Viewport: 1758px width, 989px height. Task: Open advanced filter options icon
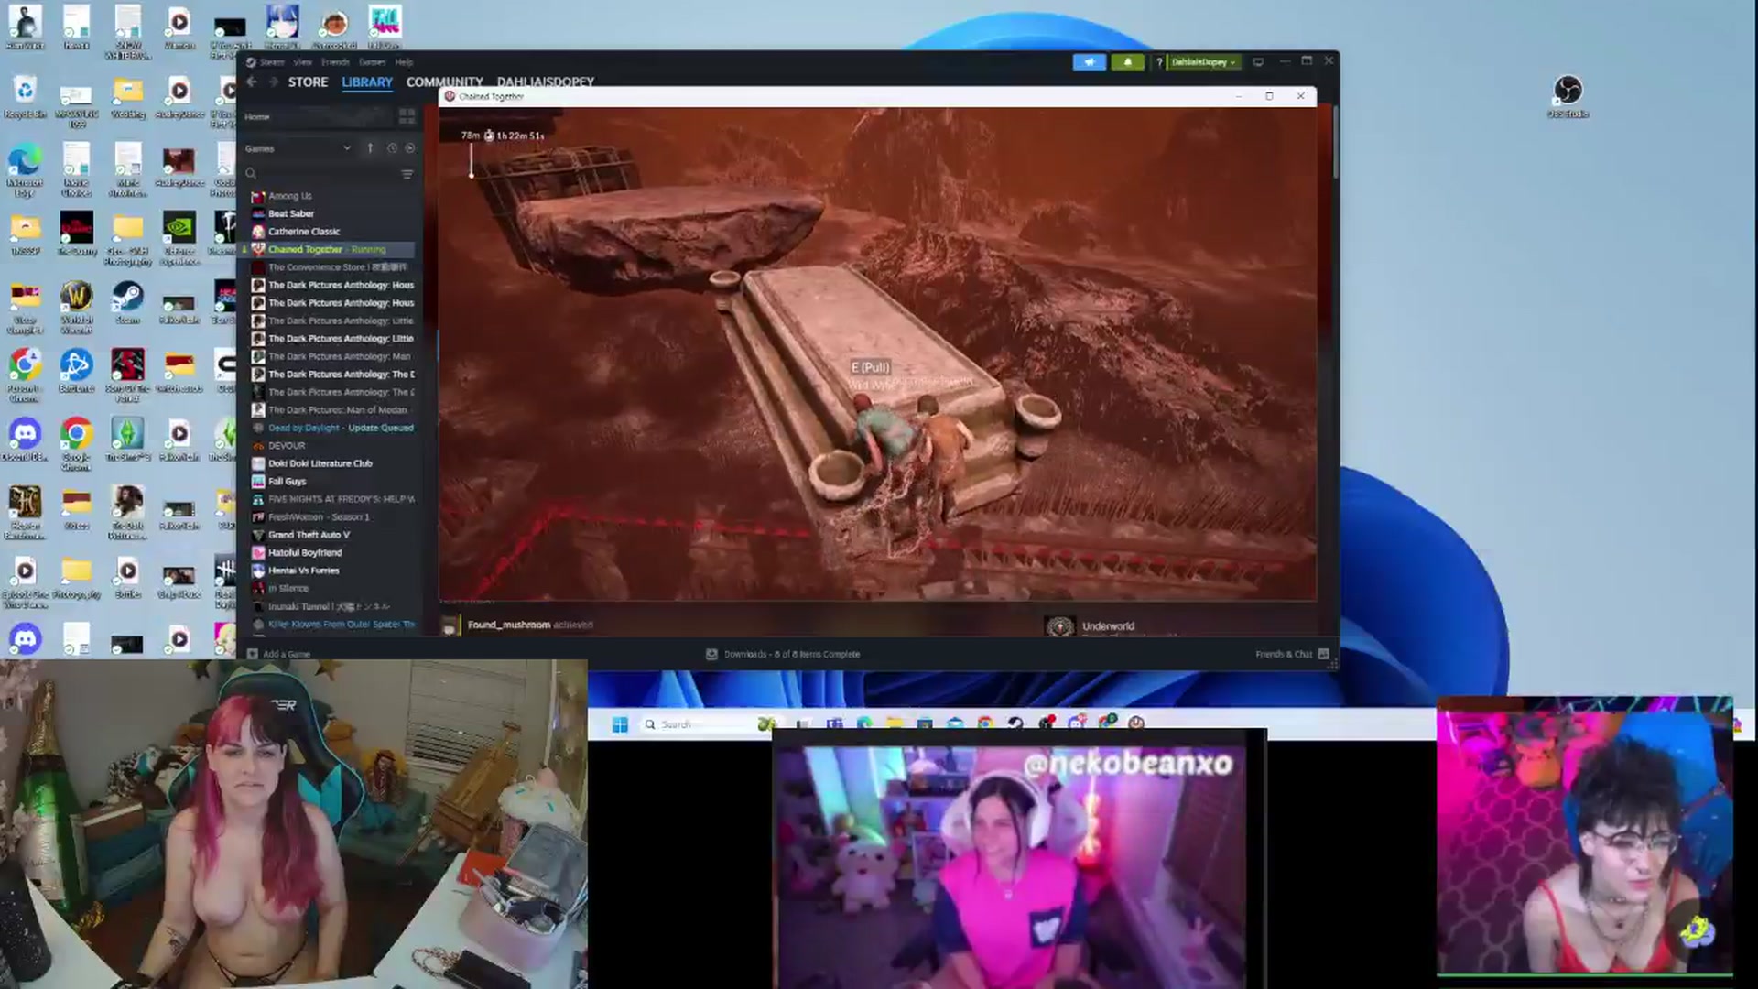tap(407, 173)
